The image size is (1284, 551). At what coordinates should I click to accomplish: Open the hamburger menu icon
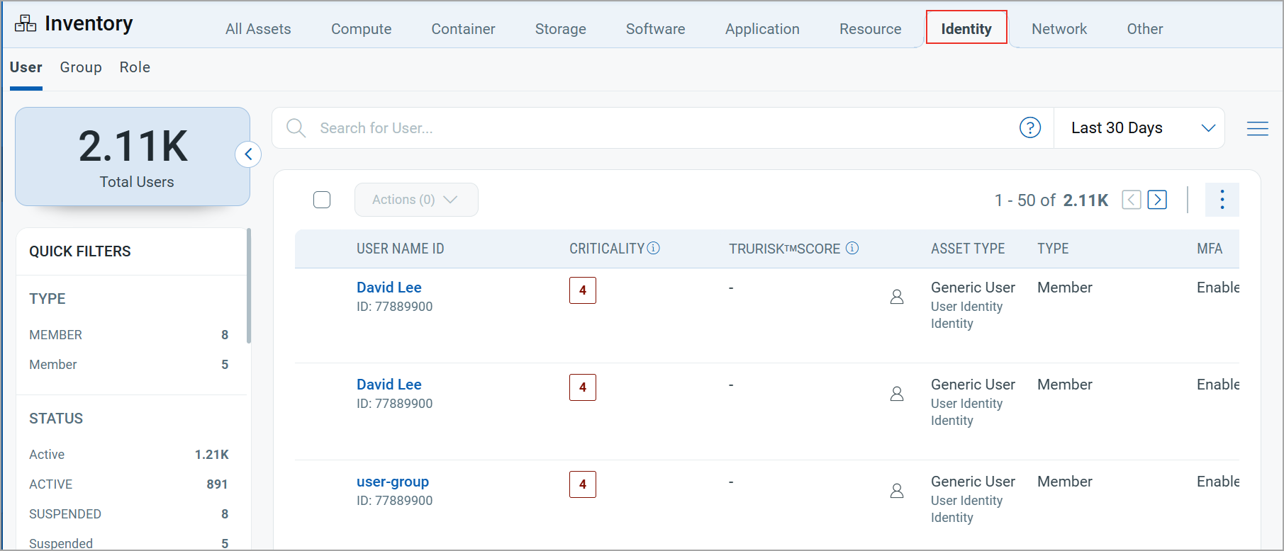click(x=1257, y=128)
